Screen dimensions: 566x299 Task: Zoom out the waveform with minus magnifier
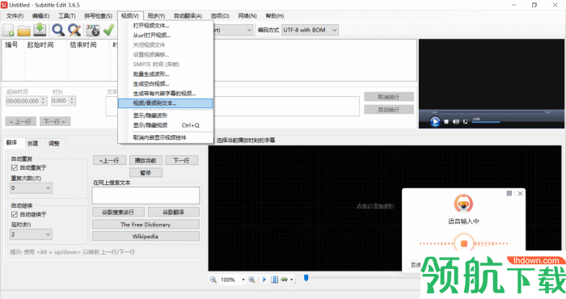[x=213, y=280]
